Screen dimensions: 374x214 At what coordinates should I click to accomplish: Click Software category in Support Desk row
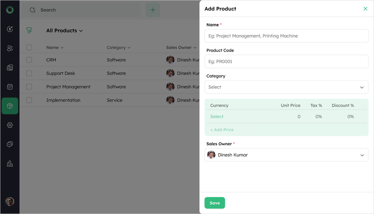click(x=116, y=73)
